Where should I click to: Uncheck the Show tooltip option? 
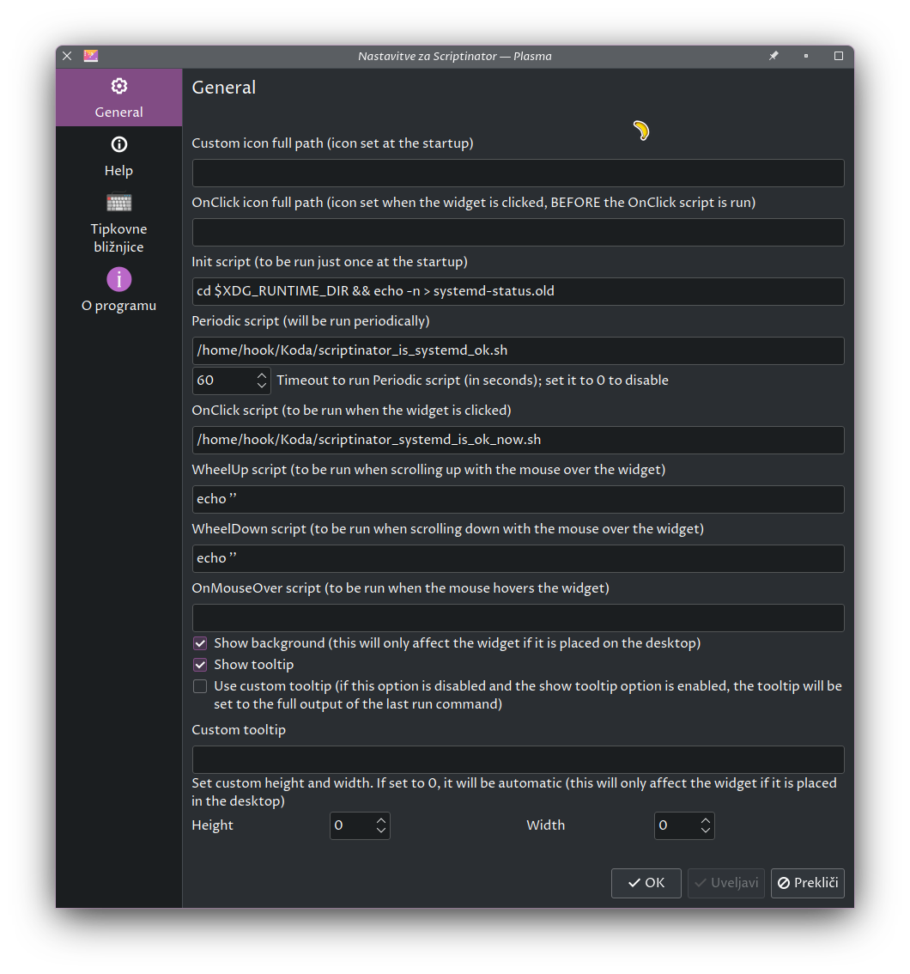pyautogui.click(x=200, y=665)
